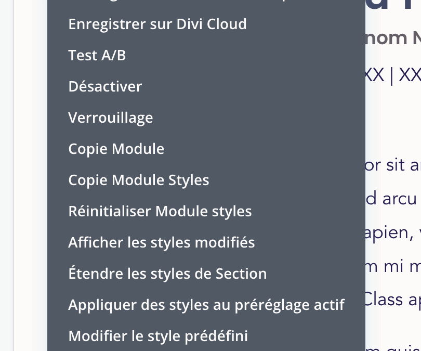Choose "Réinitialiser Module styles"
The height and width of the screenshot is (351, 421).
(x=160, y=211)
